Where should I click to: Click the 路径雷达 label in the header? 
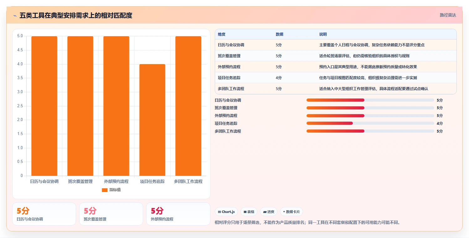(x=448, y=15)
